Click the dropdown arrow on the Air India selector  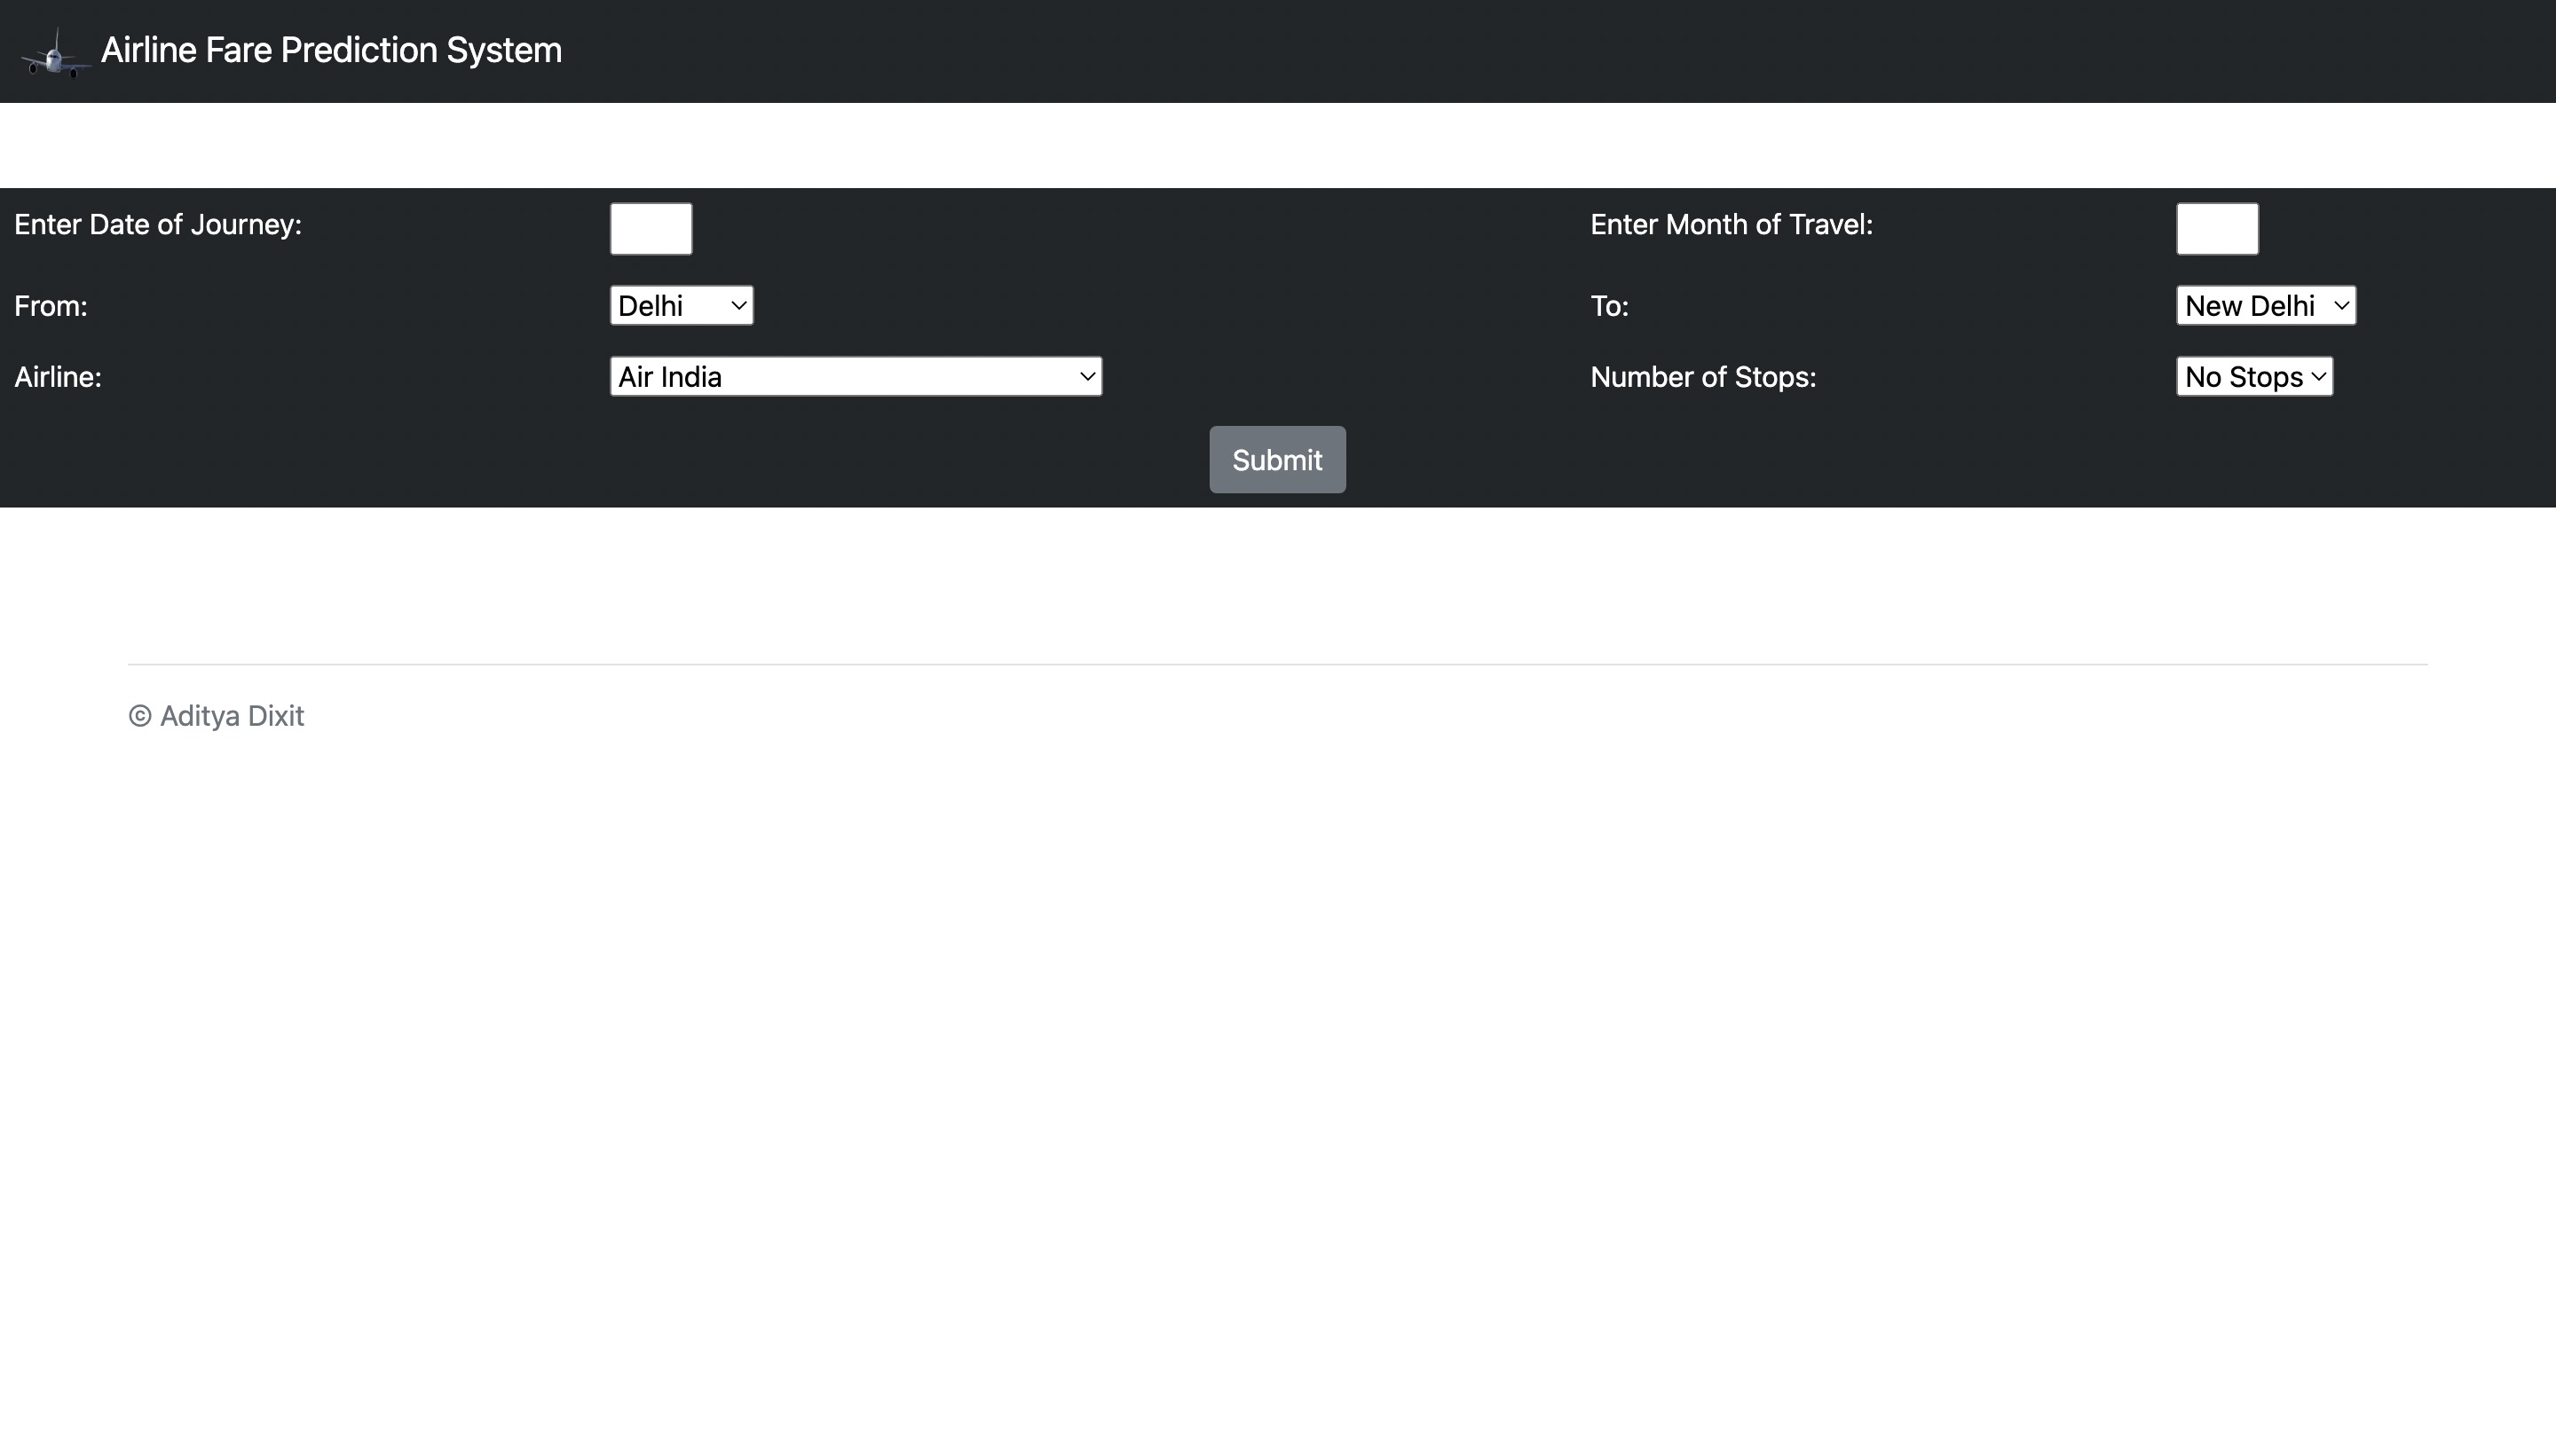(x=1087, y=377)
